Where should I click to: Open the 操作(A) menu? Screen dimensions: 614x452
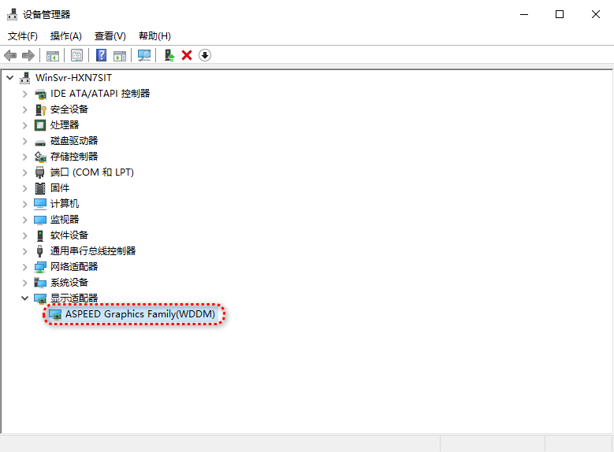click(65, 36)
